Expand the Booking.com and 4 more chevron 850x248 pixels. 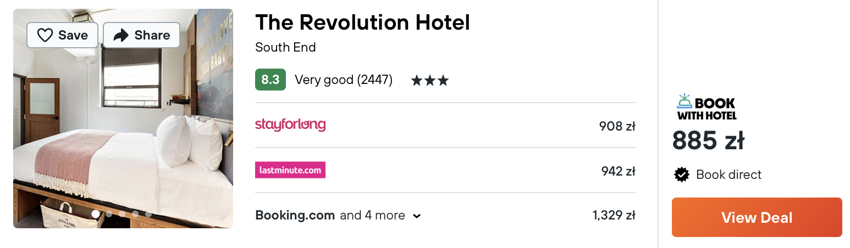(x=417, y=216)
